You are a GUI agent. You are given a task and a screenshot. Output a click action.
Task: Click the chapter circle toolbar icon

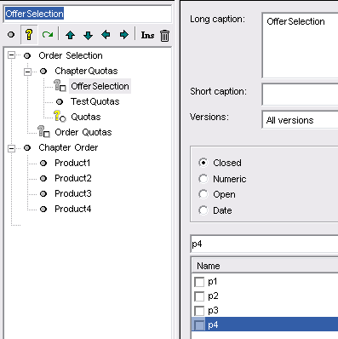[x=11, y=35]
